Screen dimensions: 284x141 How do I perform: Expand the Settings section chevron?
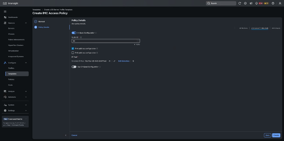point(26,110)
